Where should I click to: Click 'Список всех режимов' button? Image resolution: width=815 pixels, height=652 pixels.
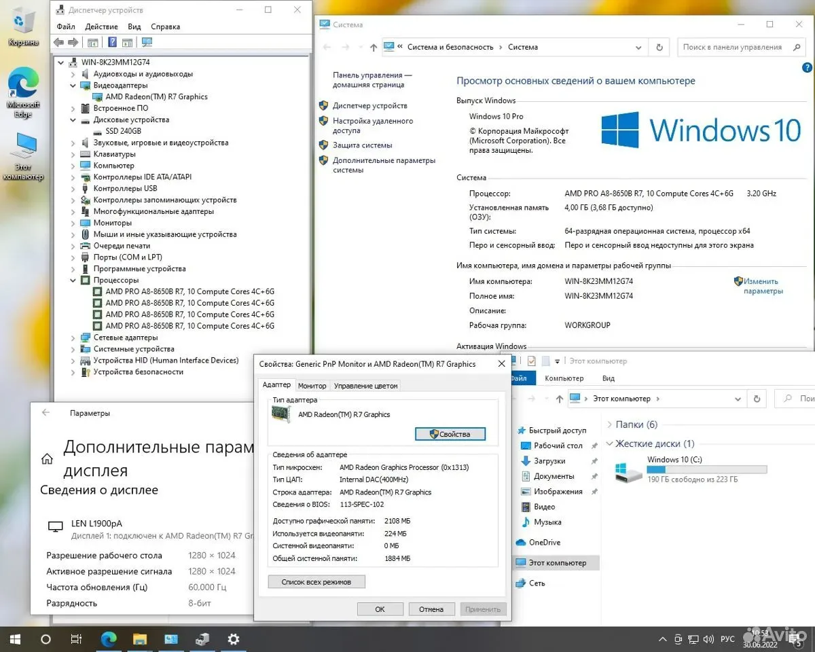(316, 582)
